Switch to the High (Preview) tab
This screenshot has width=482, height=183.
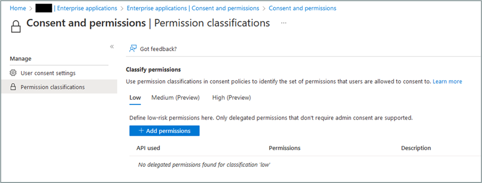(232, 98)
